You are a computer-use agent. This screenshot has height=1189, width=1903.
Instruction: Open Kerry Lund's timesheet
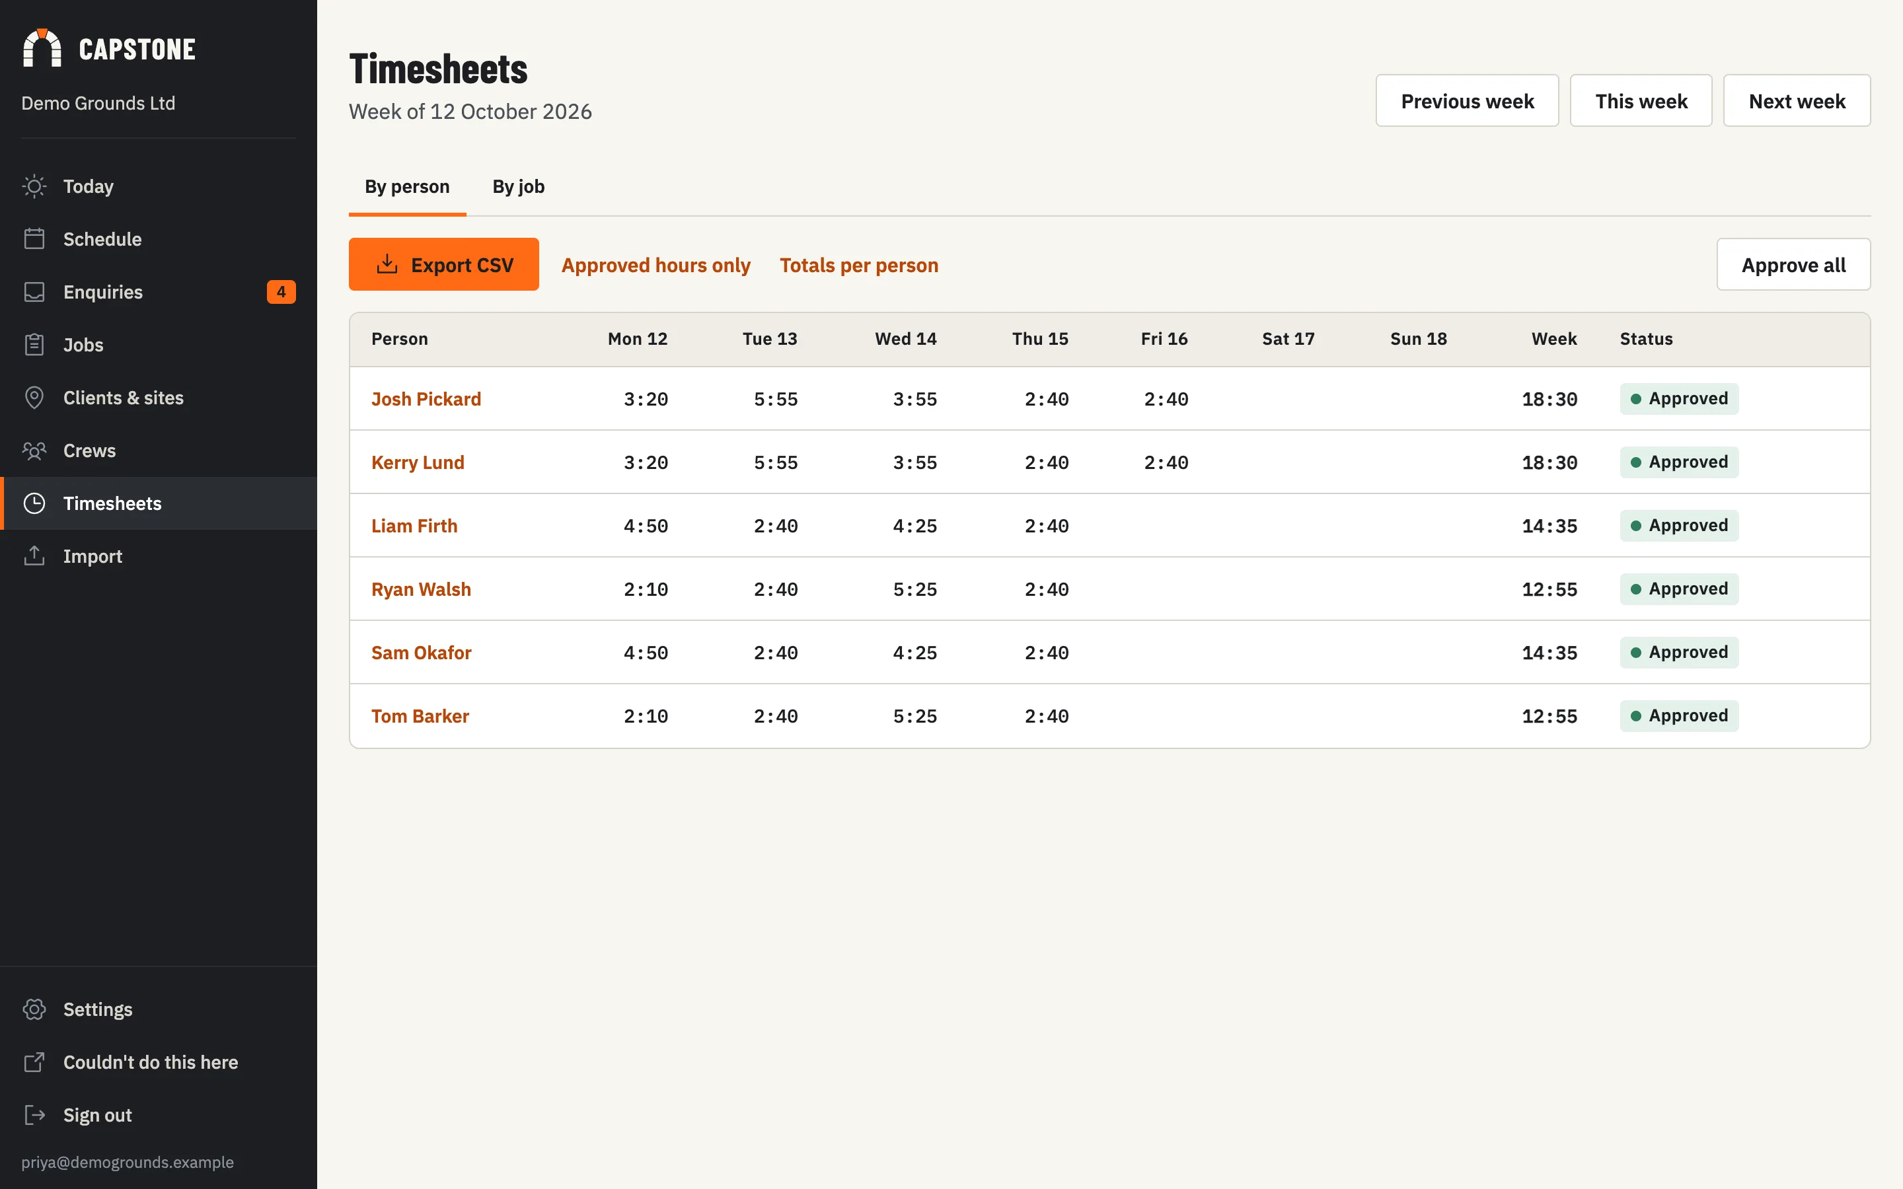click(418, 462)
